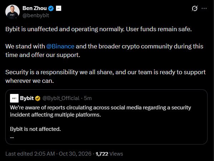Click the Bybit logo avatar in quoted post
This screenshot has height=161, width=214.
click(14, 98)
